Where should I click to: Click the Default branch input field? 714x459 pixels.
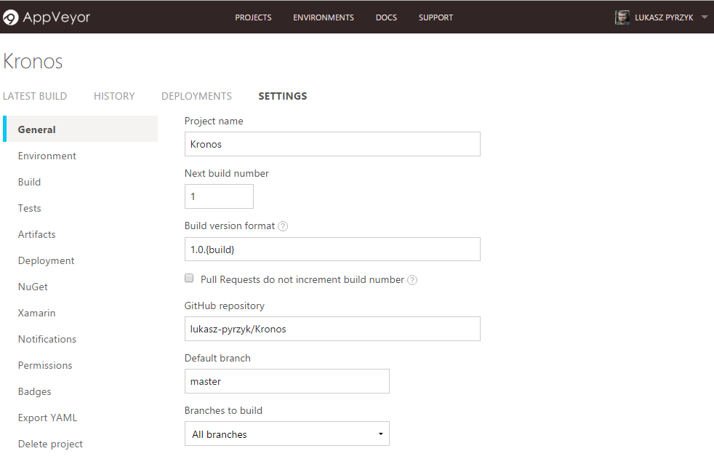pos(287,381)
